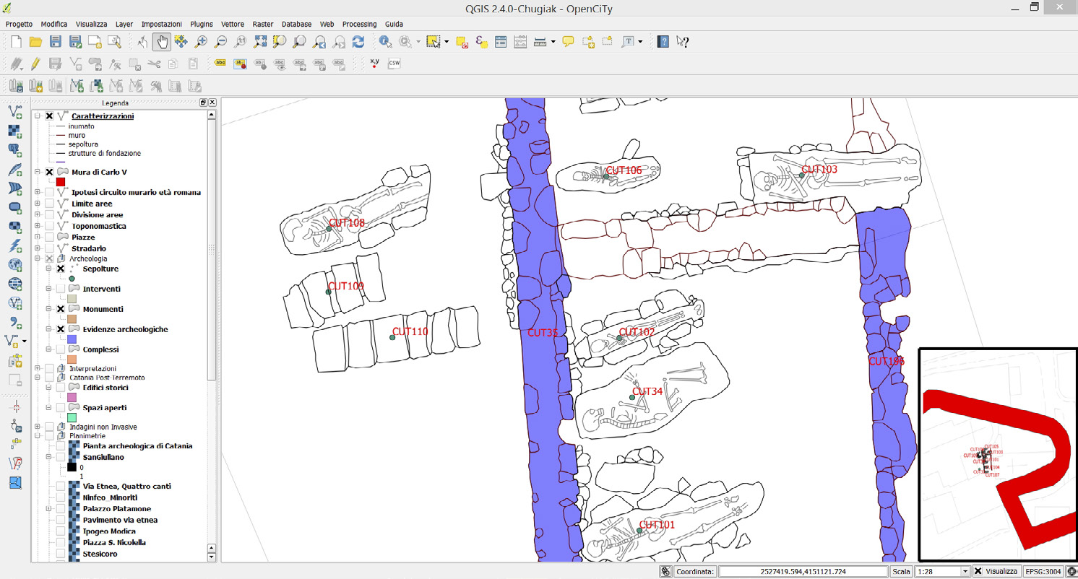
Task: Save the project with floppy icon
Action: (55, 42)
